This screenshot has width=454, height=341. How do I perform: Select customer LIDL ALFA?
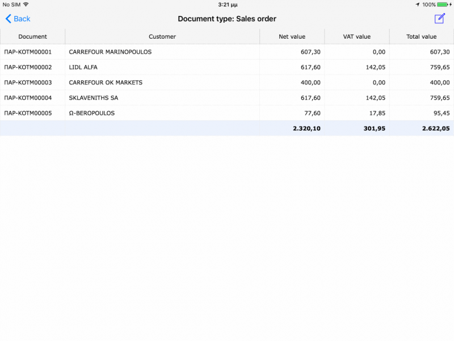click(83, 67)
